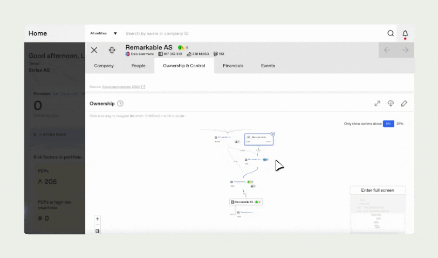Click the round icon on highlighted node corner

272,134
